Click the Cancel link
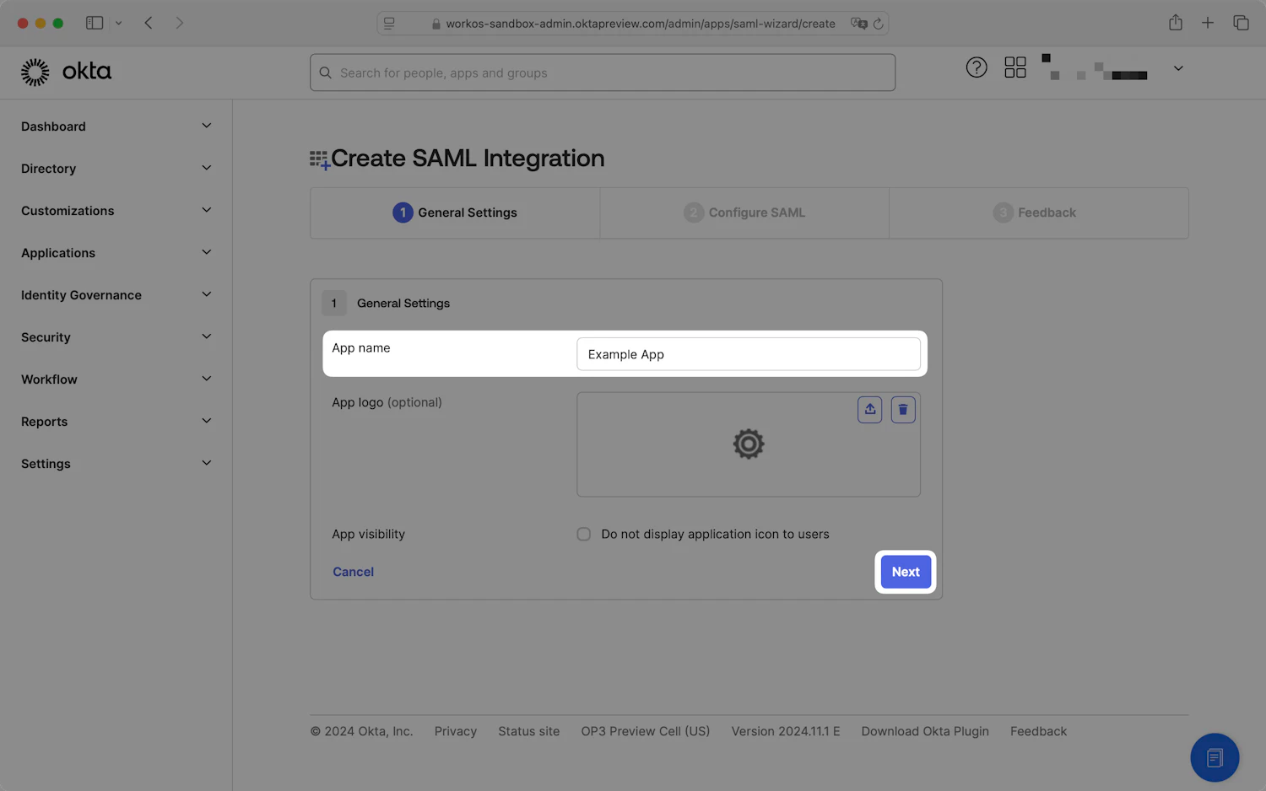This screenshot has width=1266, height=791. point(353,572)
